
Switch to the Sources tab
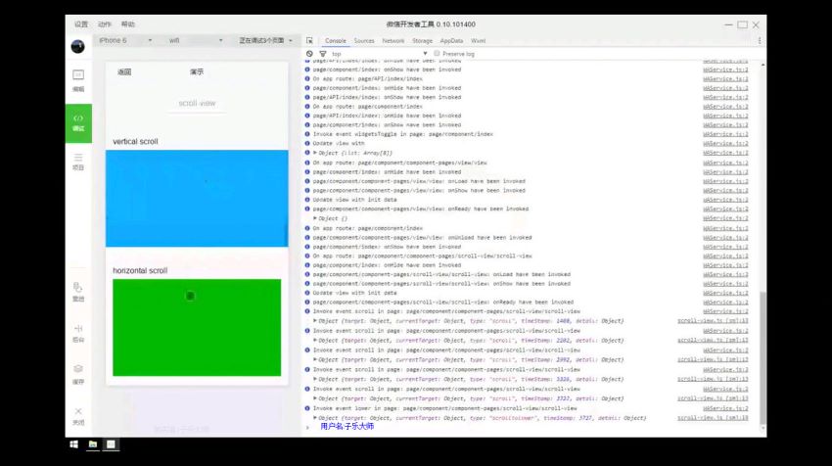click(364, 41)
